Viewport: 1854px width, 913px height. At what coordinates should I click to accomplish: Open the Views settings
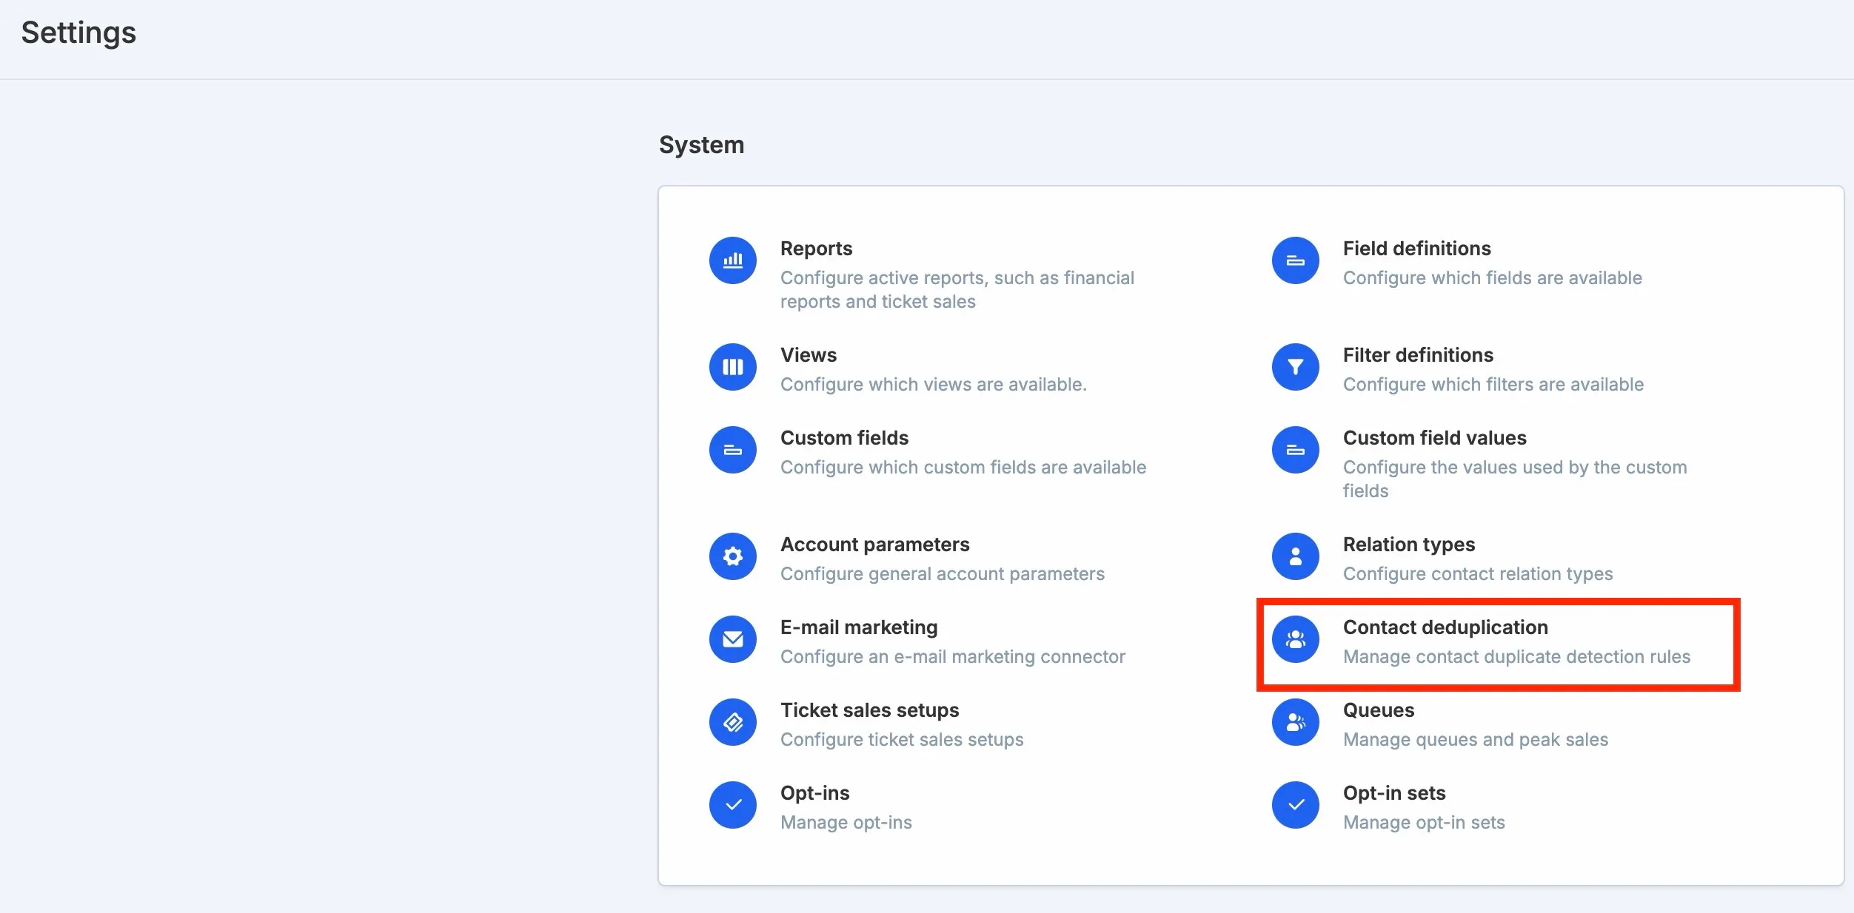click(809, 355)
